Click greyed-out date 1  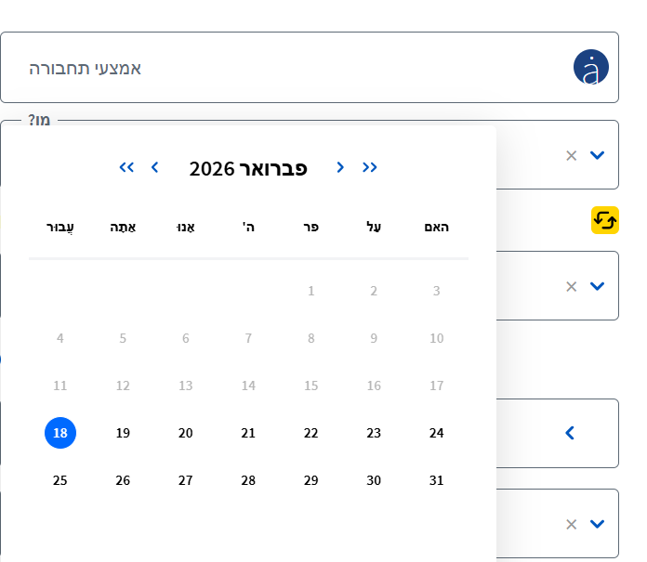click(311, 291)
